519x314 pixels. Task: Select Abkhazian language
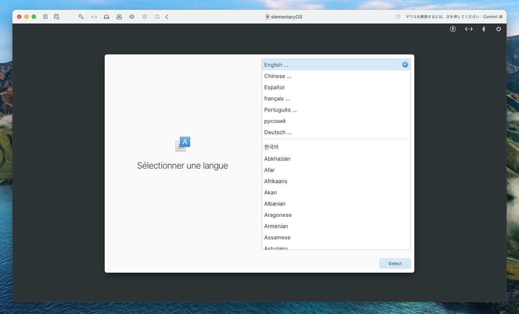pyautogui.click(x=336, y=159)
